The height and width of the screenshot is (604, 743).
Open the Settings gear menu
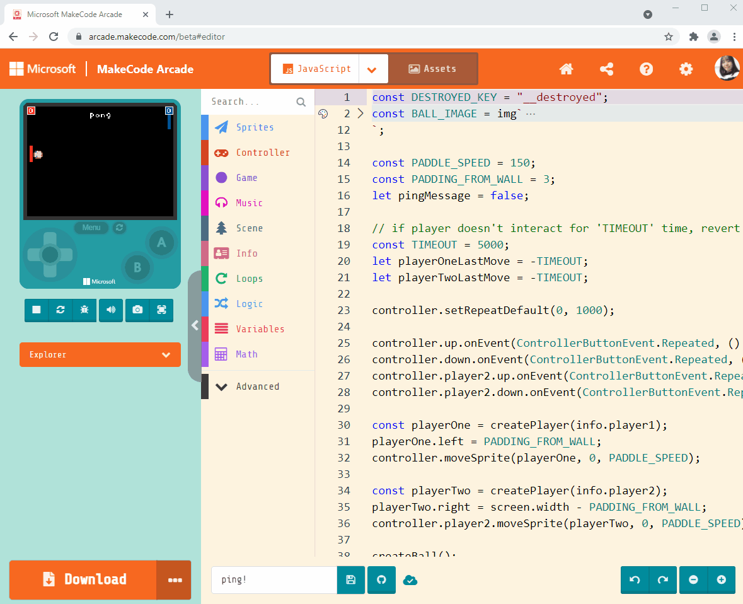tap(686, 69)
